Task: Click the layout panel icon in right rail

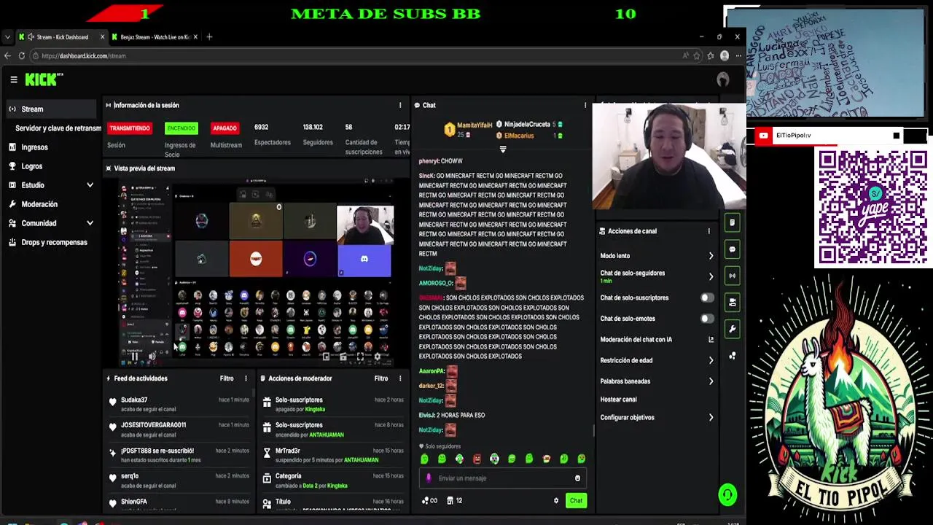Action: click(x=733, y=302)
